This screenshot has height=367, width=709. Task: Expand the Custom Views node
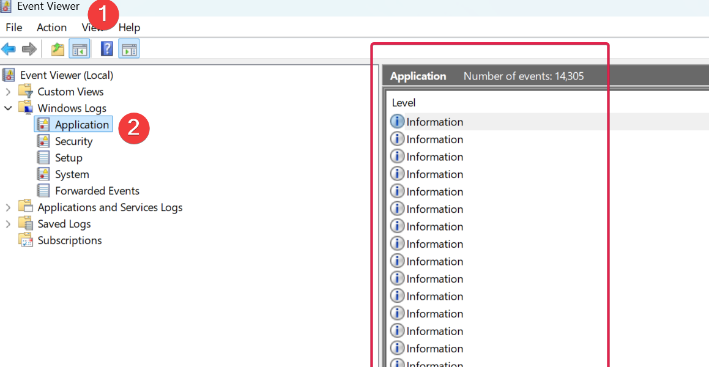8,92
